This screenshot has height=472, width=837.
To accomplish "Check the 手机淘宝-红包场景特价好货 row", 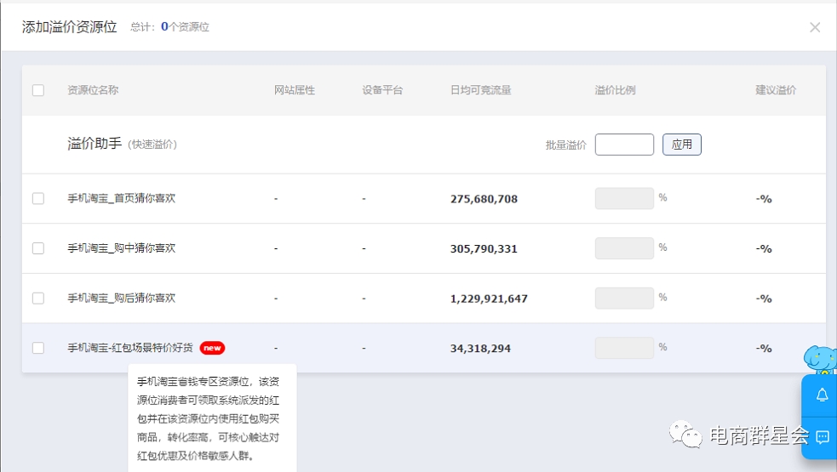I will (38, 348).
